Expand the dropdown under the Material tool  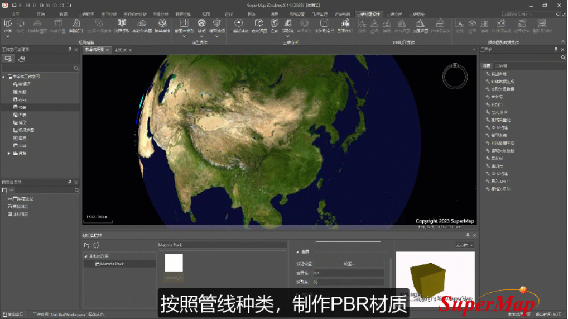point(201,37)
